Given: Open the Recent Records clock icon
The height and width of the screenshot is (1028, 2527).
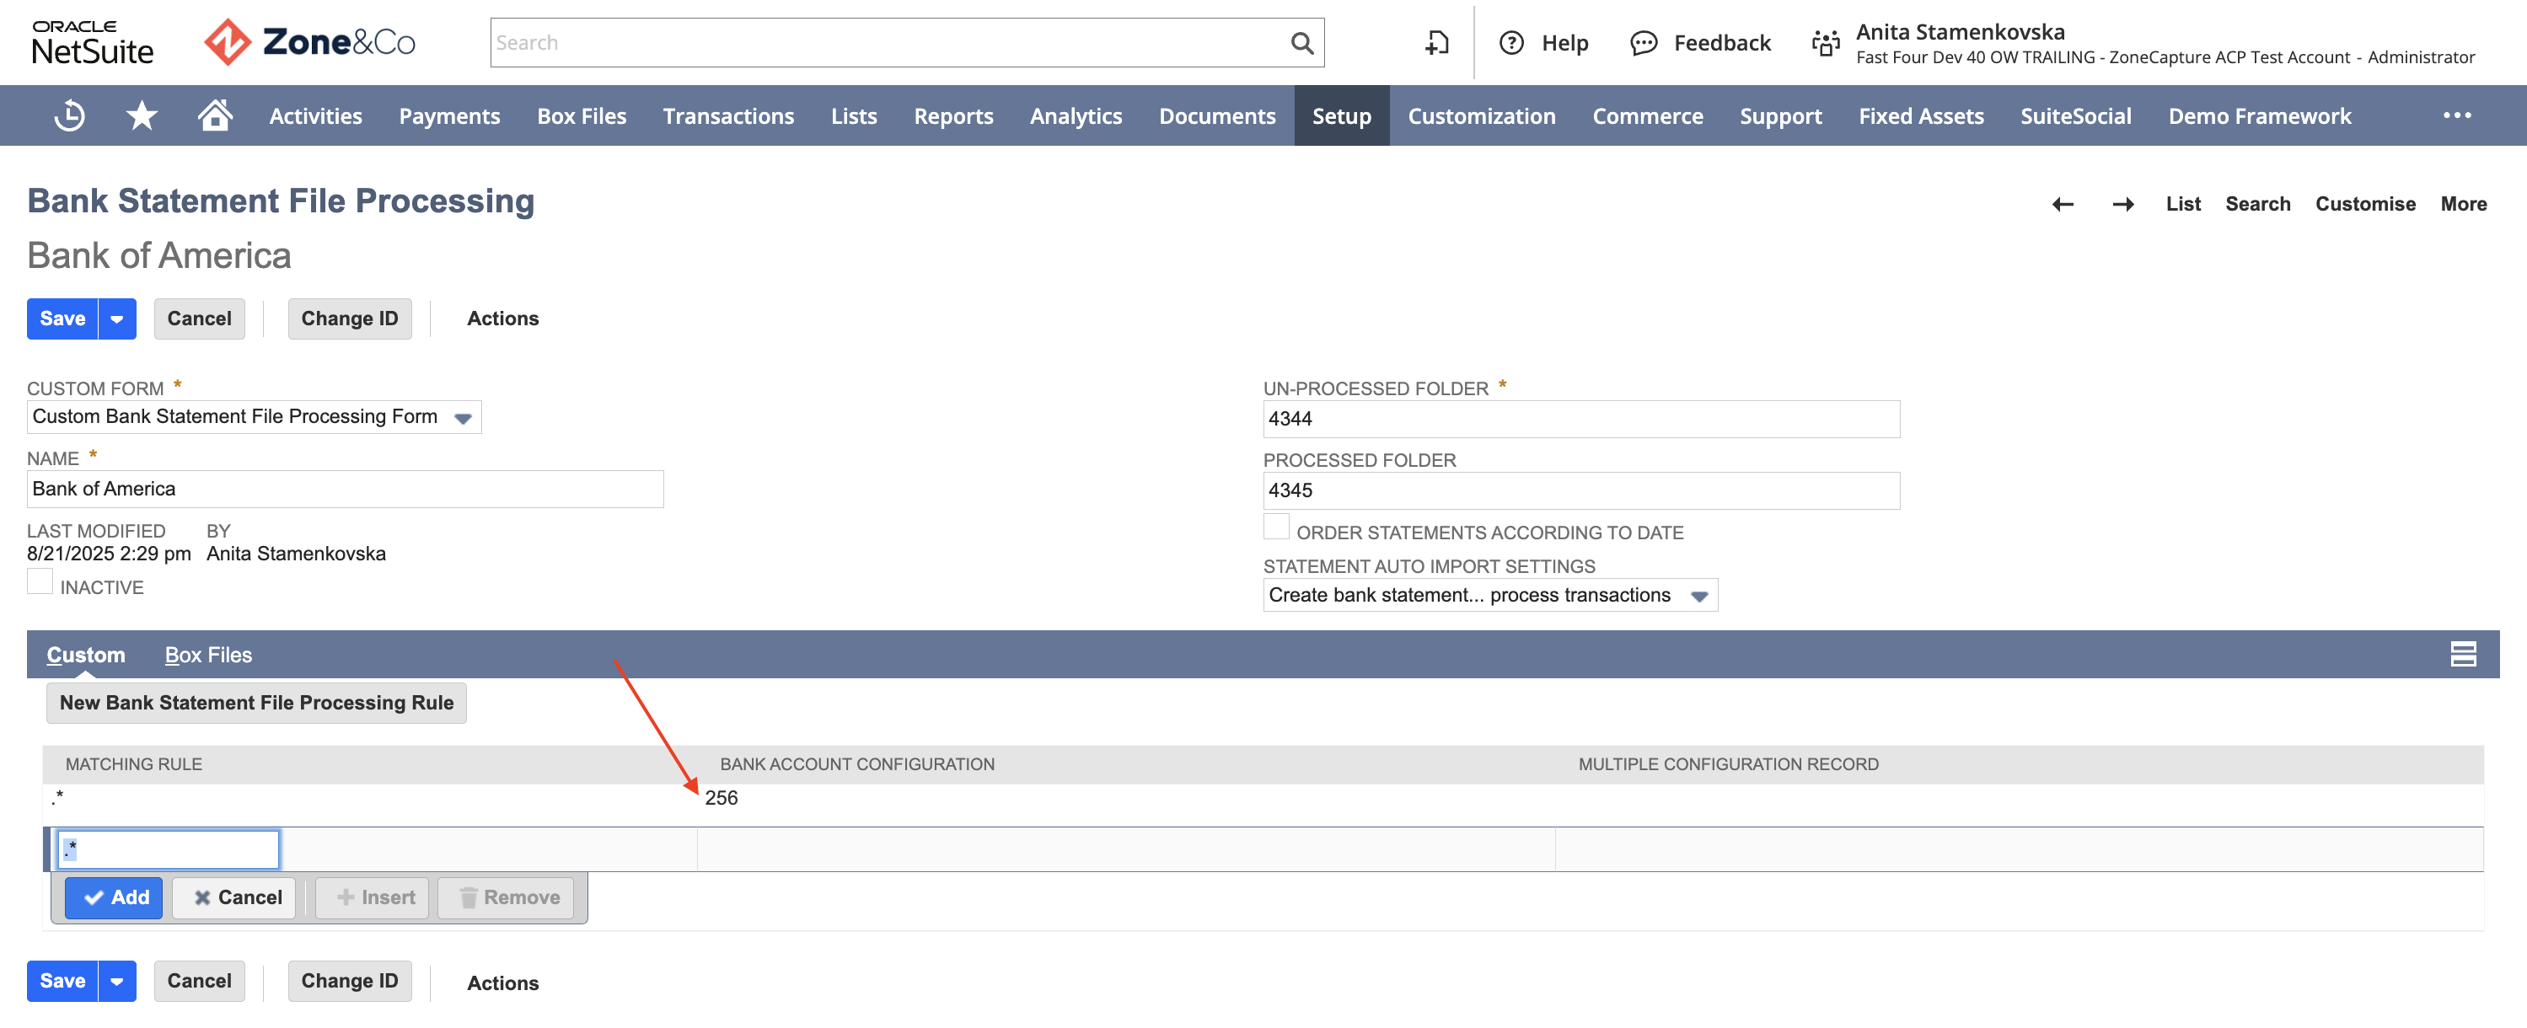Looking at the screenshot, I should click(70, 115).
